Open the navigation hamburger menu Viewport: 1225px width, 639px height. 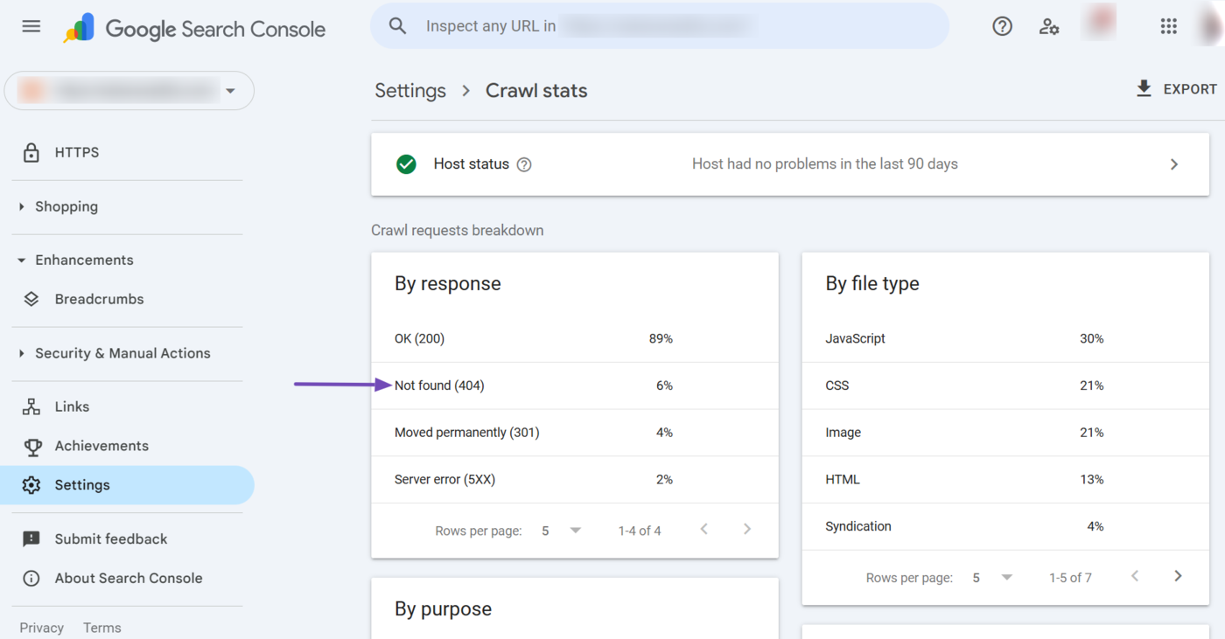[31, 26]
